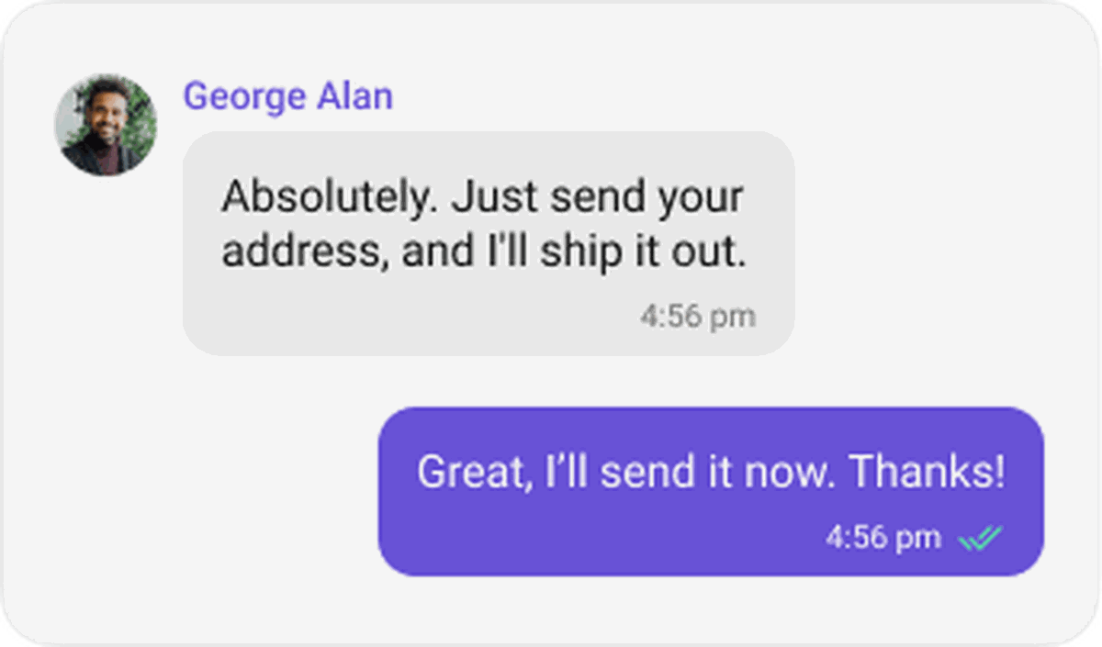Click the word "Great," in sent message
Image resolution: width=1102 pixels, height=647 pixels.
[476, 474]
